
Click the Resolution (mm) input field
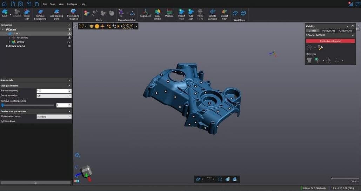coord(52,91)
